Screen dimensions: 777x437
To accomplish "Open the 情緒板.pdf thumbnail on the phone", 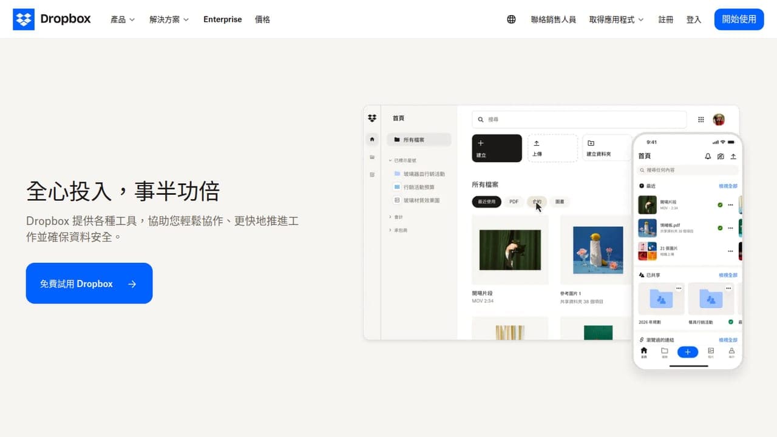I will point(647,228).
